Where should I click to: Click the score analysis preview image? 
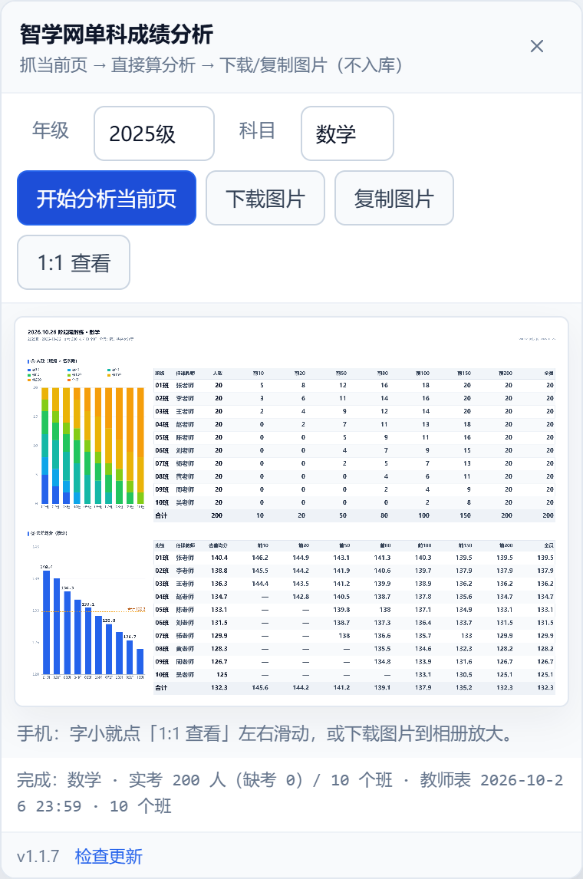[x=291, y=512]
